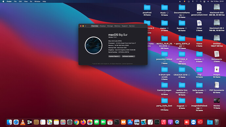Open the Apple menu
Viewport: 226px width, 127px height.
pos(3,1)
